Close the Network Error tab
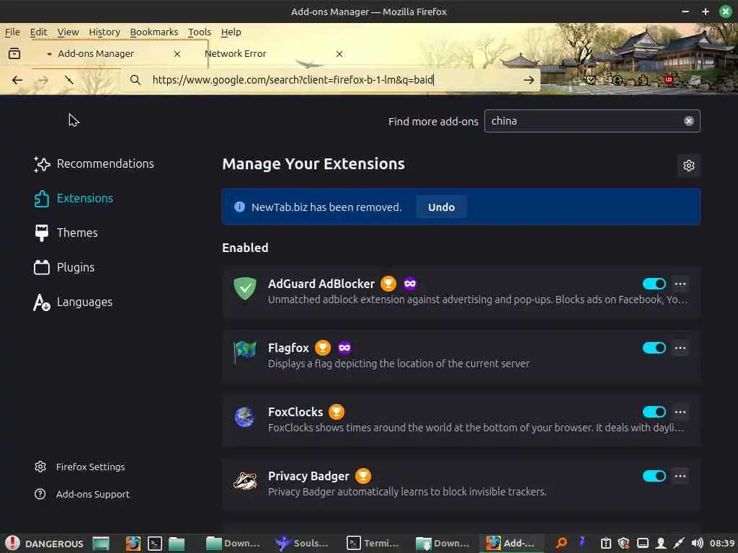This screenshot has width=738, height=553. coord(339,54)
